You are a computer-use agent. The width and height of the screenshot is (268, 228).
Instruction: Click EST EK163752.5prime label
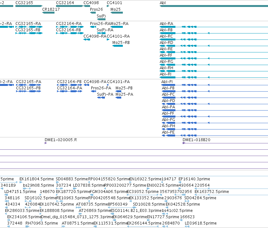(x=212, y=191)
